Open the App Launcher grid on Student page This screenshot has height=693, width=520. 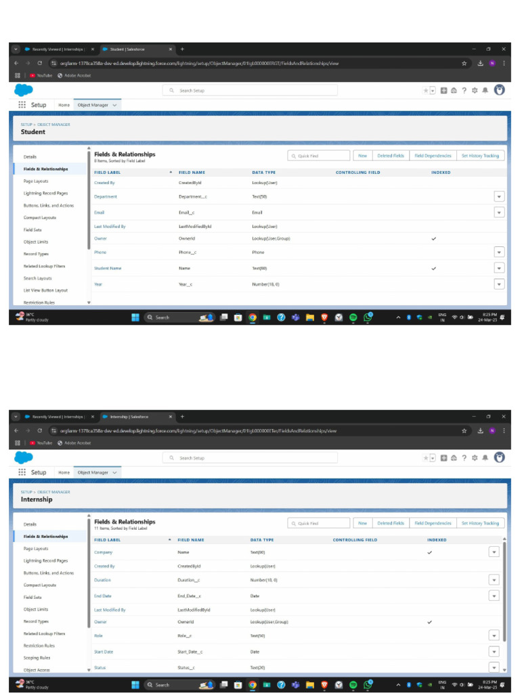[22, 105]
